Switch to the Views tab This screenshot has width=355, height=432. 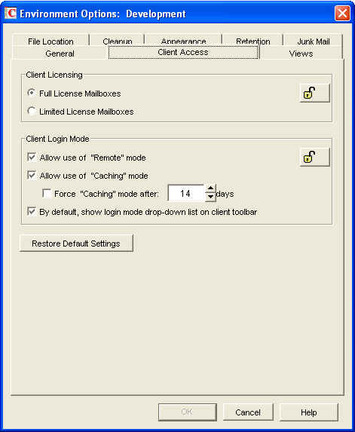301,53
